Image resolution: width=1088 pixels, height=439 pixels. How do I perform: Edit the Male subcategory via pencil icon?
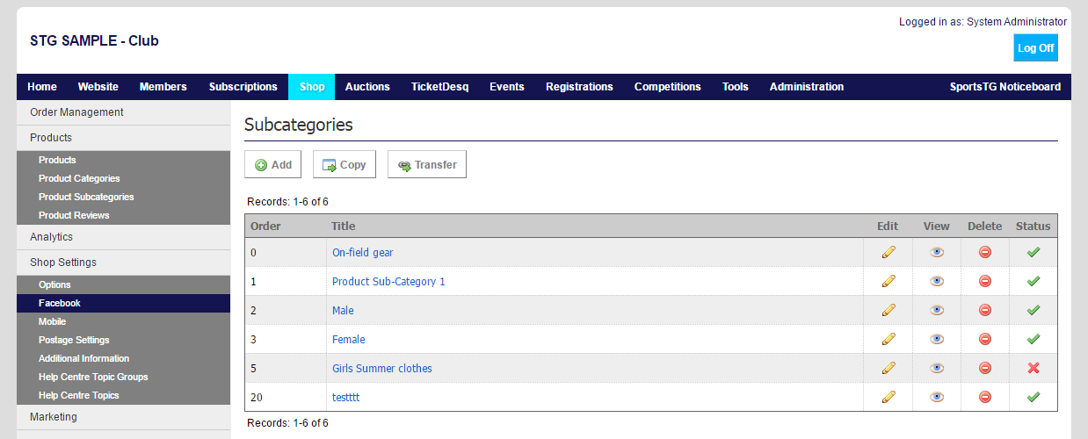coord(889,310)
